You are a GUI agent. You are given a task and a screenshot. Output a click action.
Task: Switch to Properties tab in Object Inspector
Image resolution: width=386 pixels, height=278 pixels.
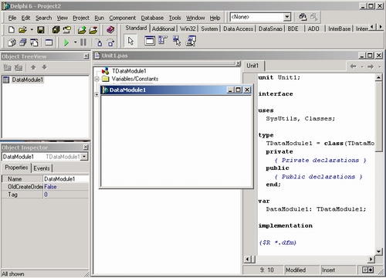(16, 168)
